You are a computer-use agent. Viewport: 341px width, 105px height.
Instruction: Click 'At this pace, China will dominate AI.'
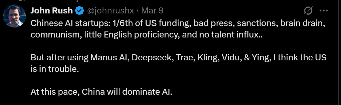coord(101,92)
